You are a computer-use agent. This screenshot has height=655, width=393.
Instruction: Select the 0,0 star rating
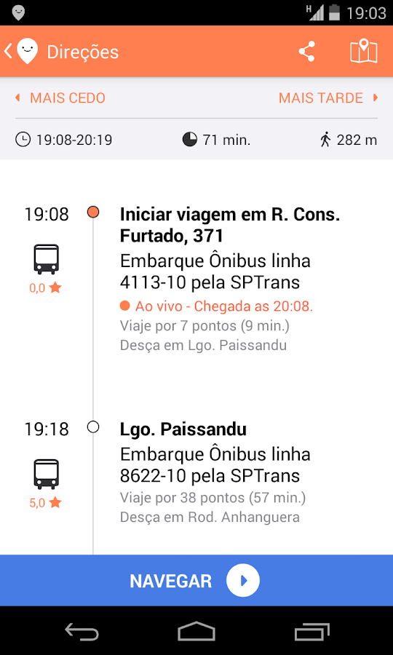pos(46,287)
